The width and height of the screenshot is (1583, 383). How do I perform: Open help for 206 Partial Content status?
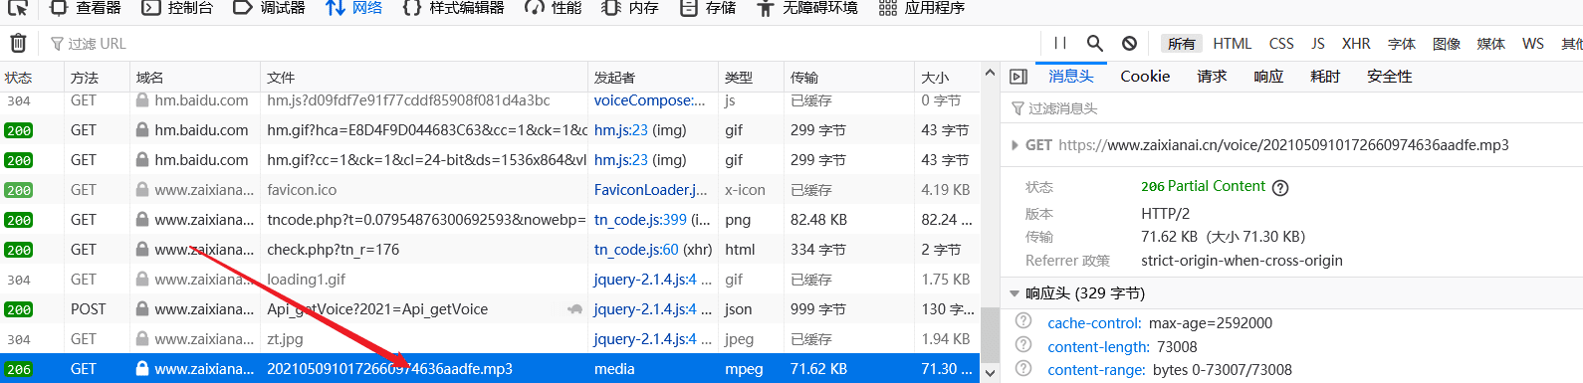[1280, 187]
